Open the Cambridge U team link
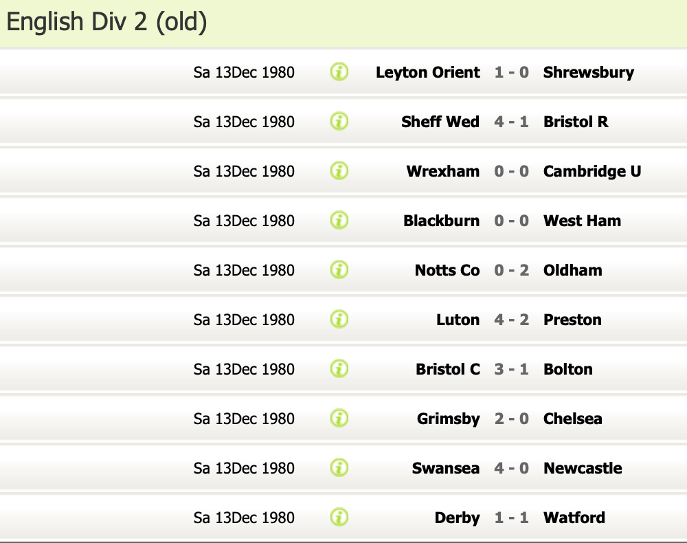This screenshot has width=687, height=543. 592,171
